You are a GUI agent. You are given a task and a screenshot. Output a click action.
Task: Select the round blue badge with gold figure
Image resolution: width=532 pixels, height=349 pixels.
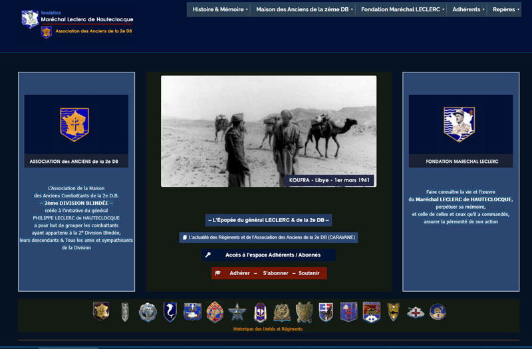pos(438,312)
